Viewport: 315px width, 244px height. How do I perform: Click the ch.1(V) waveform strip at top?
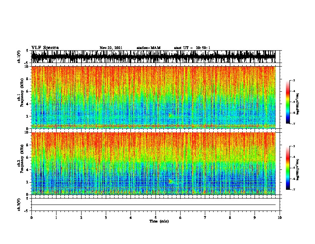coord(154,57)
